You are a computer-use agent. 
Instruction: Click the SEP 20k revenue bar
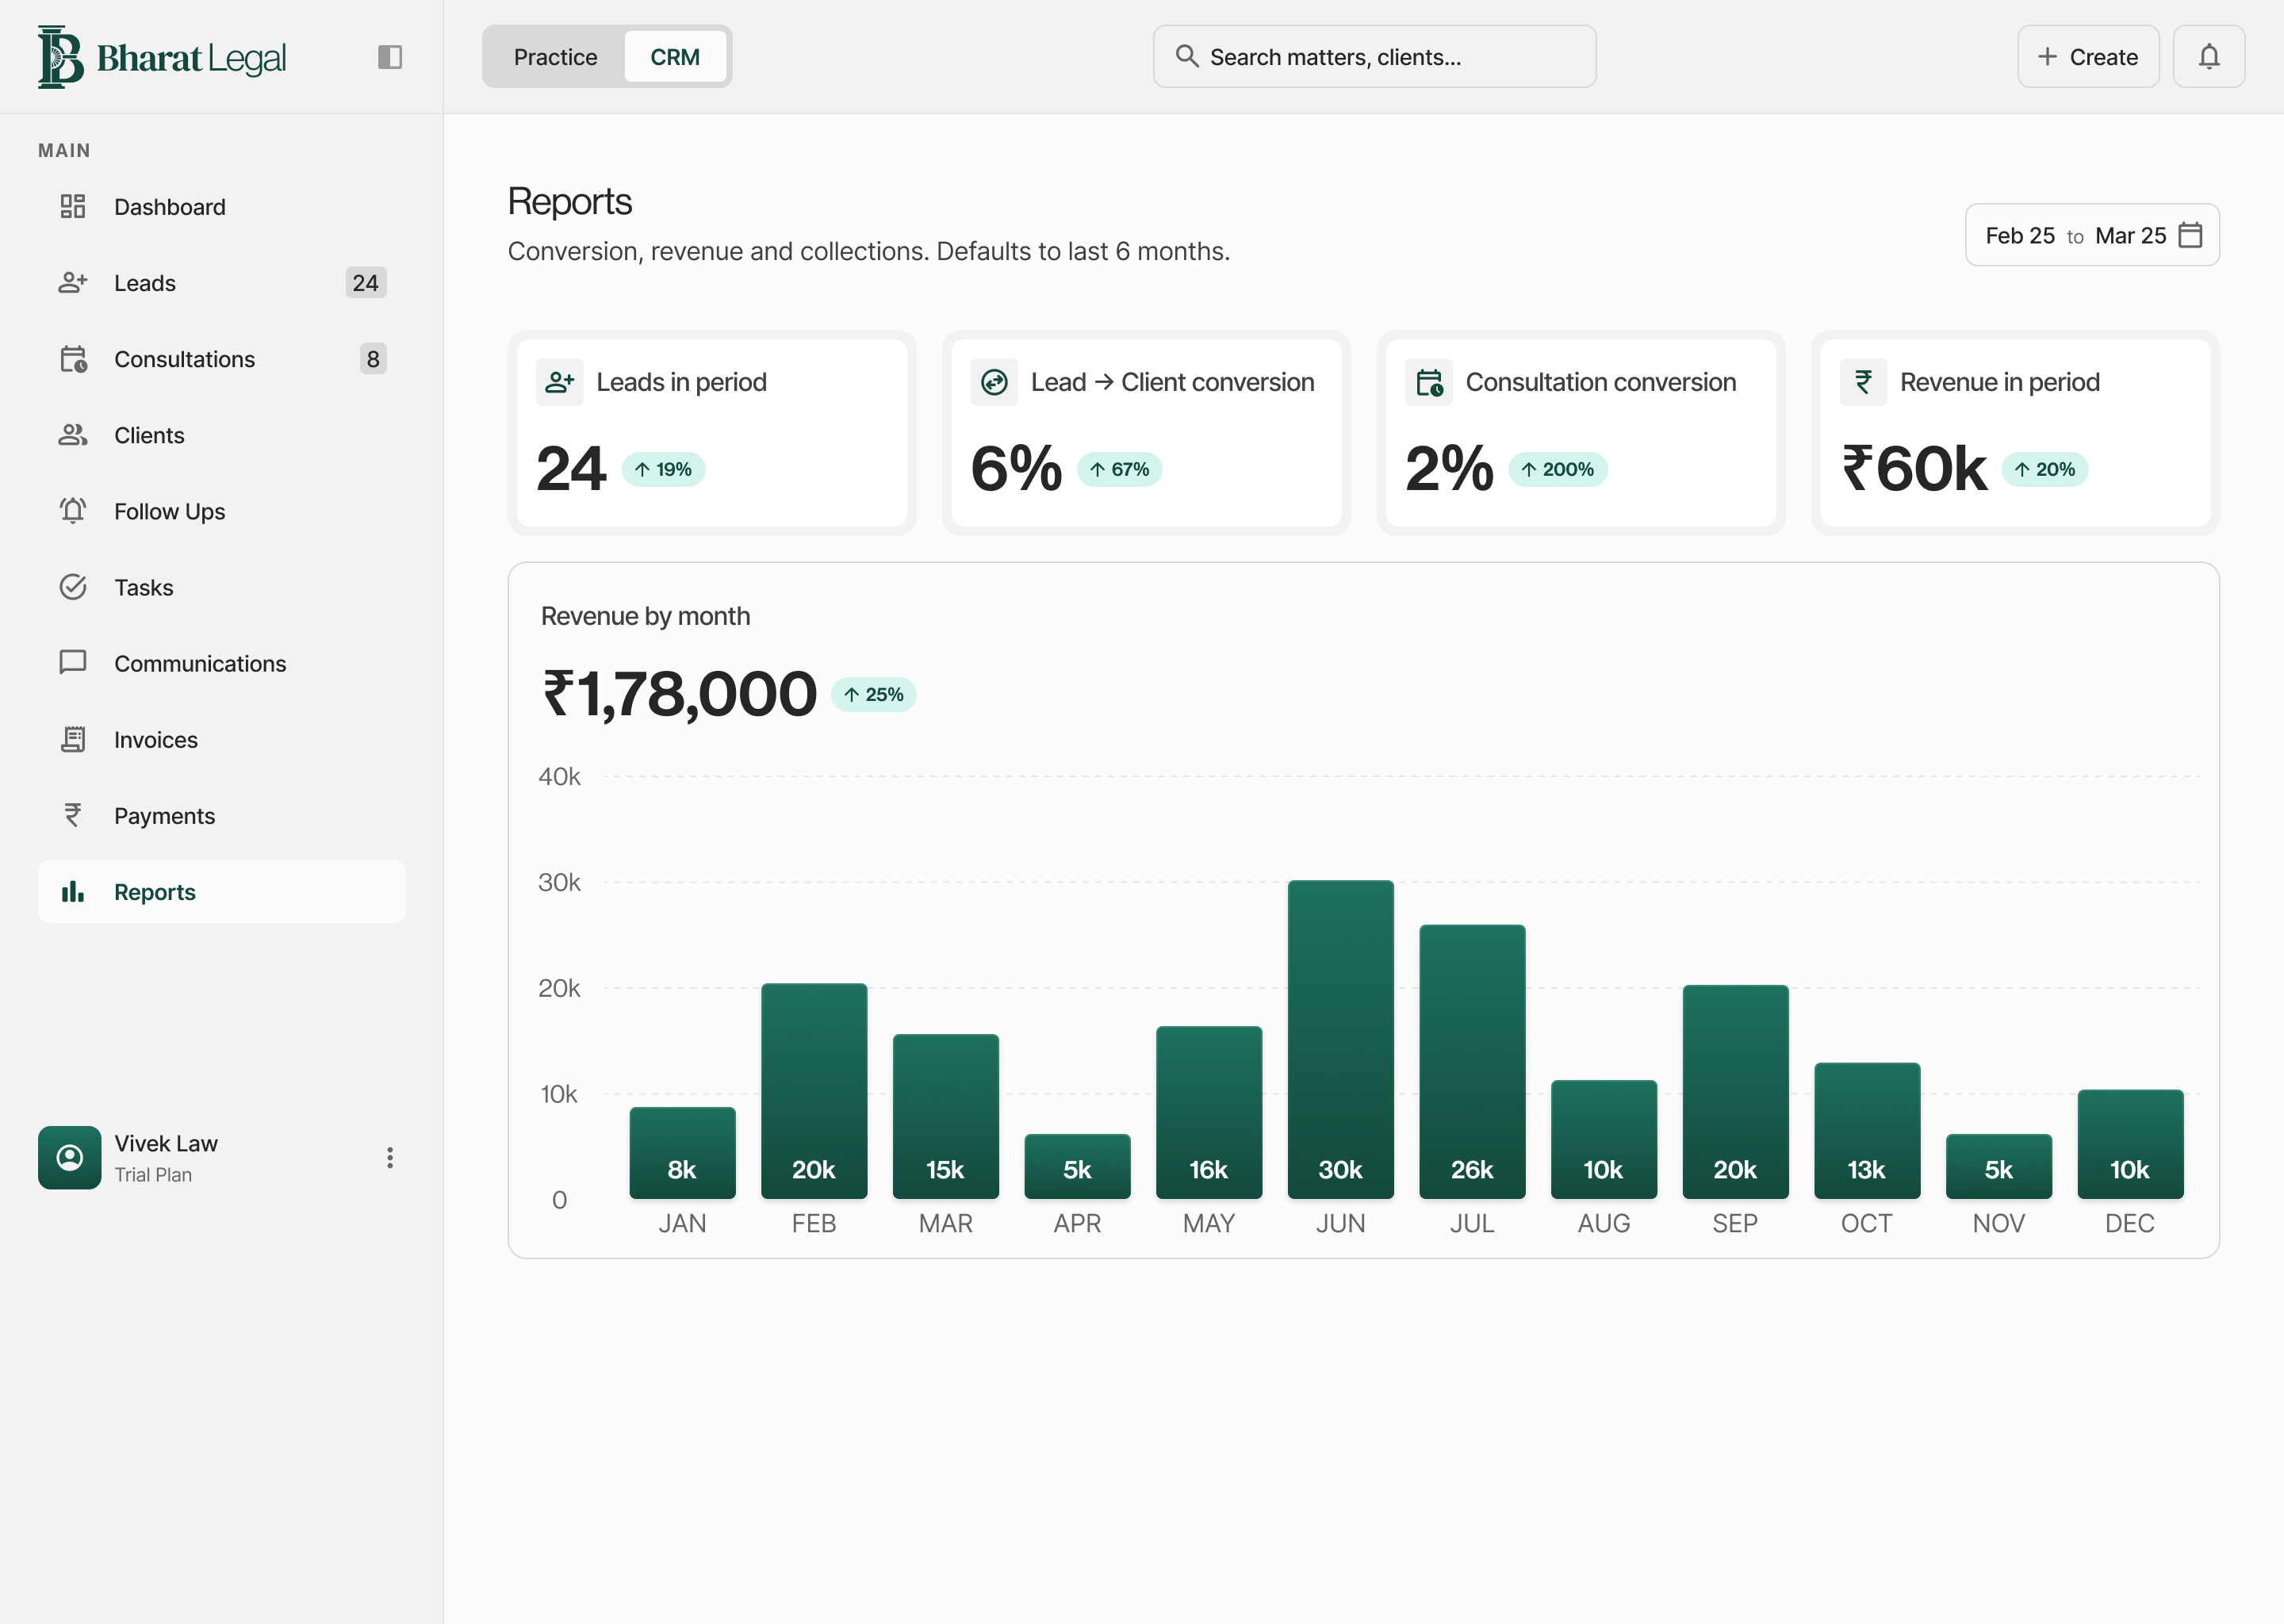tap(1735, 1091)
